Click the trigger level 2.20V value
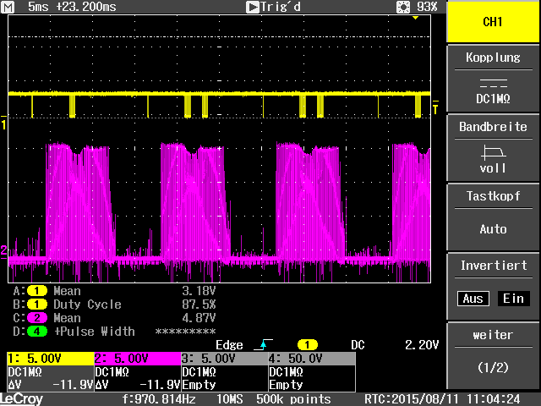Screen dimensions: 541x406 [x=422, y=344]
